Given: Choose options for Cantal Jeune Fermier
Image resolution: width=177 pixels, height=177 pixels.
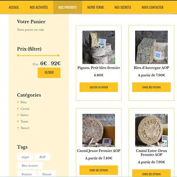Looking at the screenshot, I should pyautogui.click(x=99, y=170).
